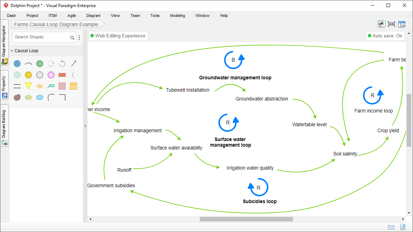Choose the pale mint circle shape

click(17, 75)
